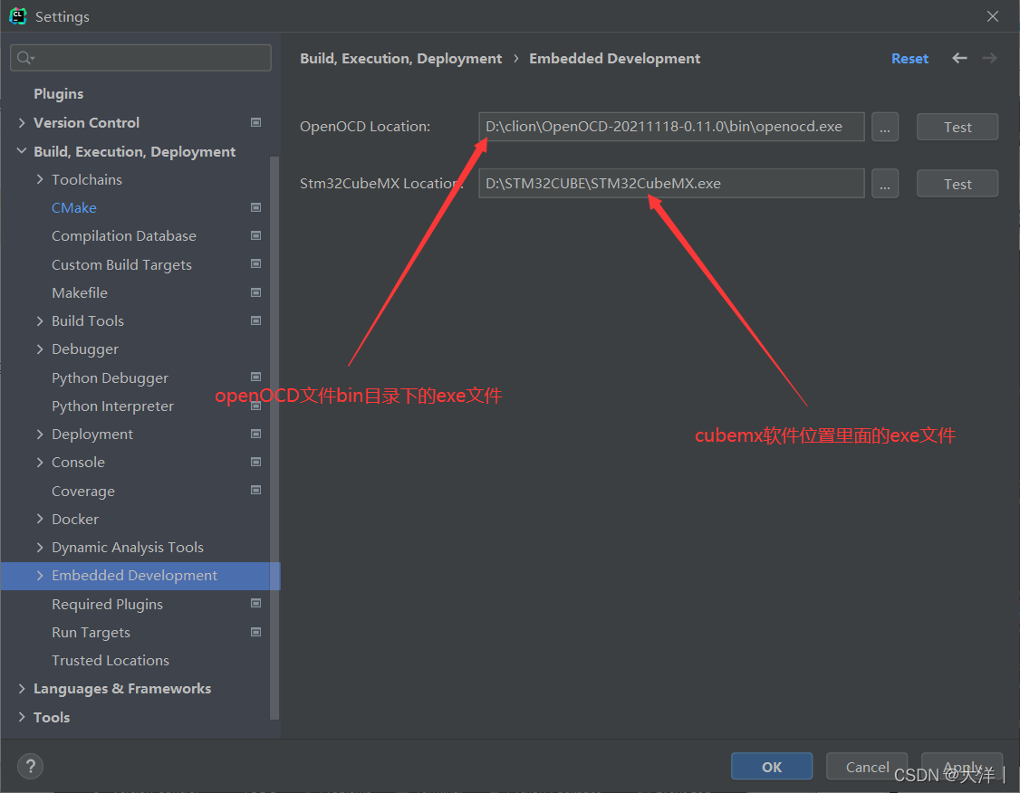The height and width of the screenshot is (793, 1020).
Task: Expand the Languages & Frameworks section
Action: click(x=22, y=688)
